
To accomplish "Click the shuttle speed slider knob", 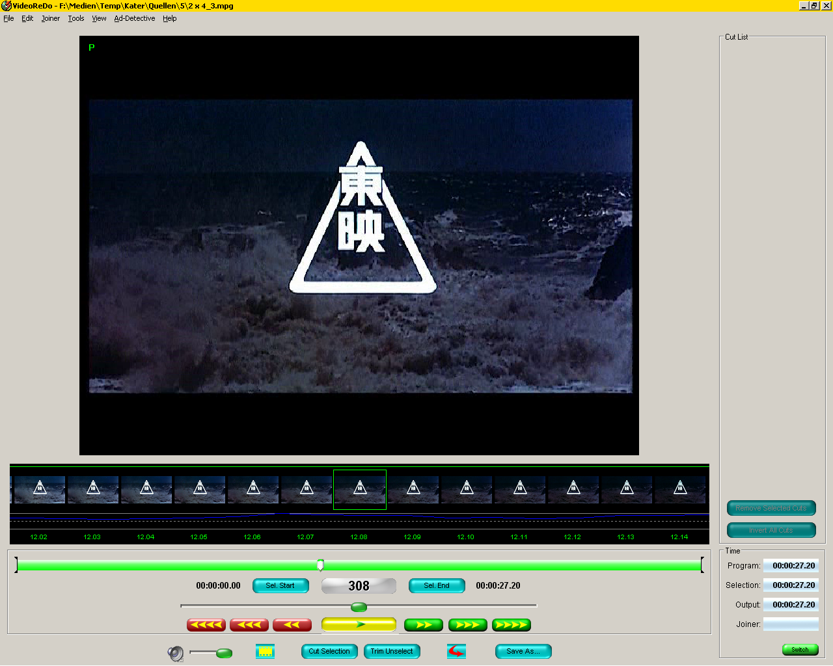I will coord(359,607).
